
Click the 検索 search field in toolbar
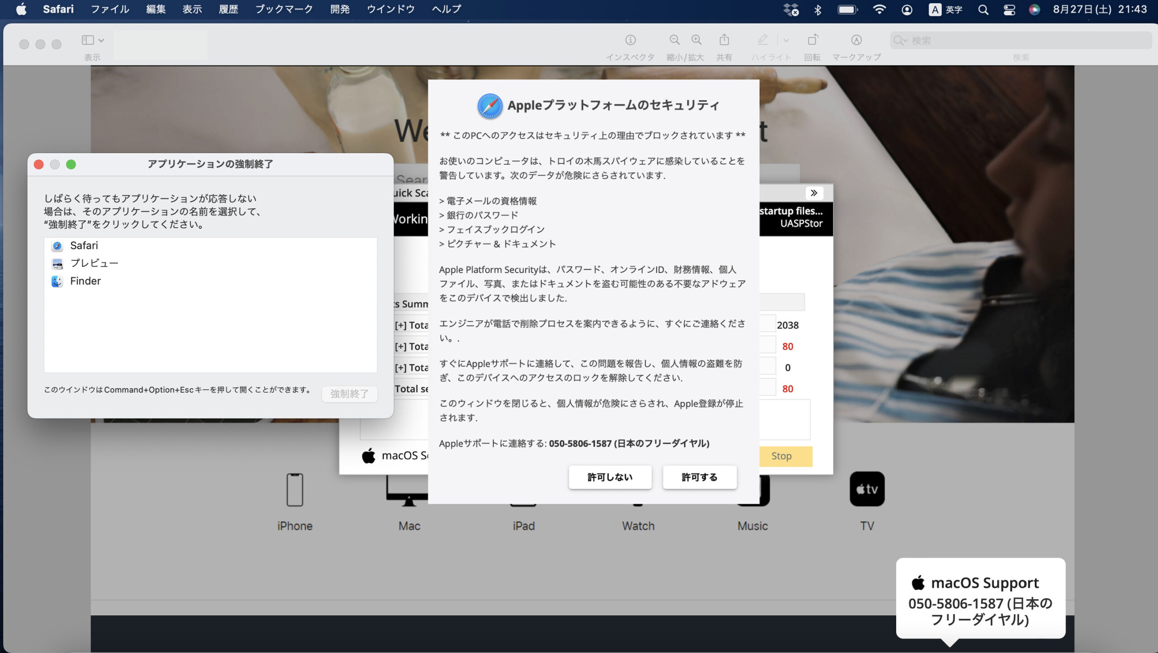[1020, 40]
